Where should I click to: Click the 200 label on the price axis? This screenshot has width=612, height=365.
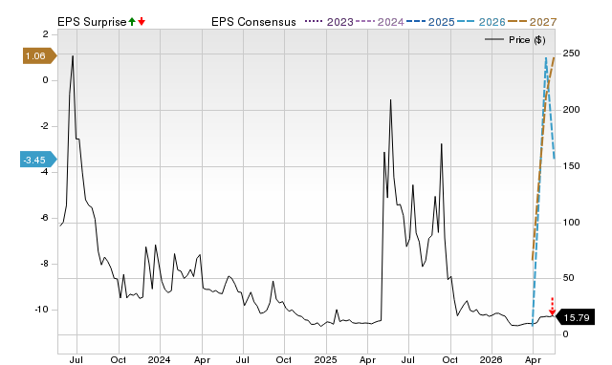[571, 110]
